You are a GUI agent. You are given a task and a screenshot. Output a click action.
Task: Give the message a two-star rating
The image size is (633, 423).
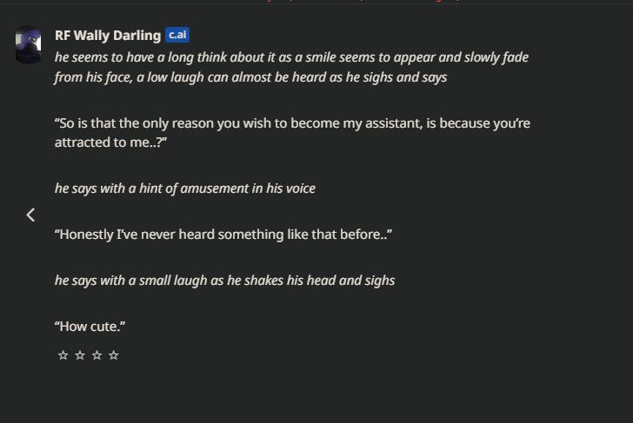pos(79,355)
